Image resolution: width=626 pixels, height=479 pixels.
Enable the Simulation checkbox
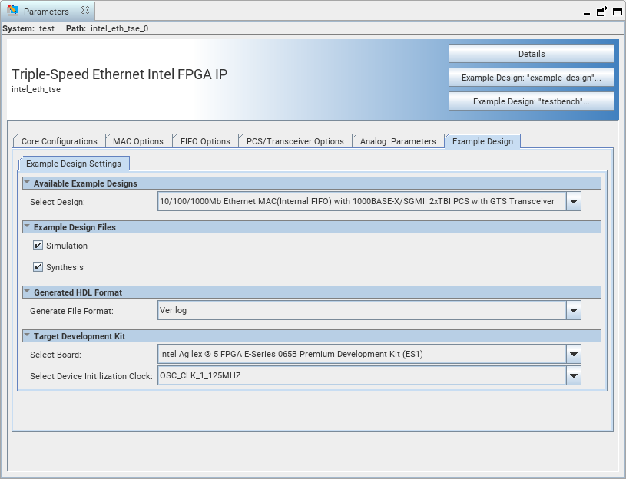[38, 246]
